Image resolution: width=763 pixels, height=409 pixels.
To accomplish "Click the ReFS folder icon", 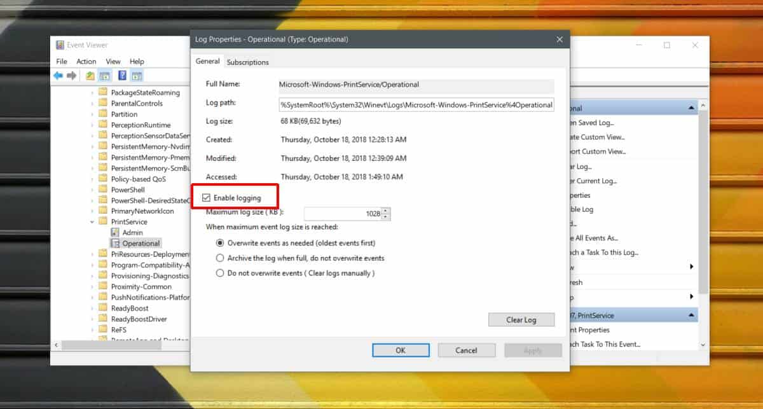I will coord(103,330).
